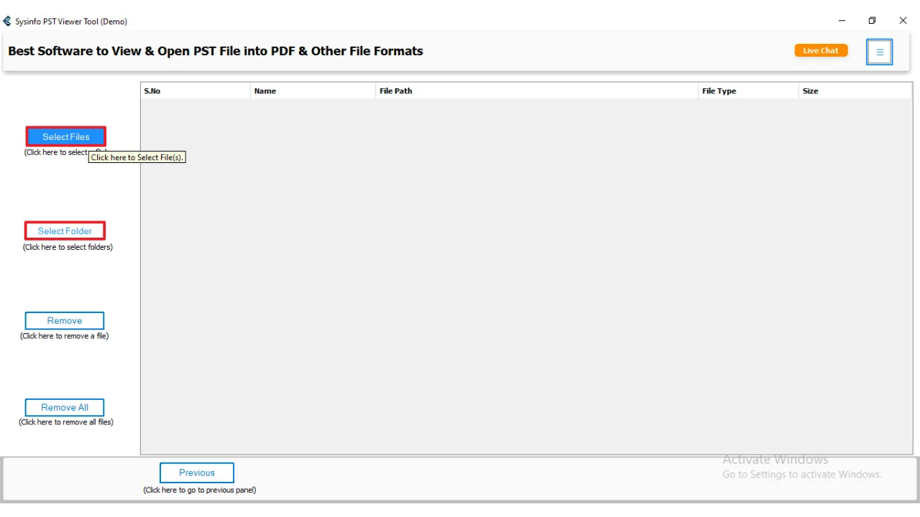Viewport: 920px width, 517px height.
Task: Sort by the S.No column header
Action: (195, 91)
